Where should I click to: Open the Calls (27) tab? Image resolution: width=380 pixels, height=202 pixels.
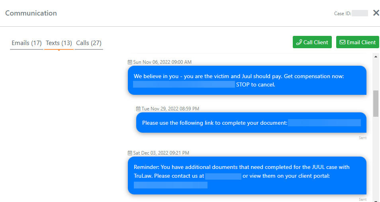point(88,43)
